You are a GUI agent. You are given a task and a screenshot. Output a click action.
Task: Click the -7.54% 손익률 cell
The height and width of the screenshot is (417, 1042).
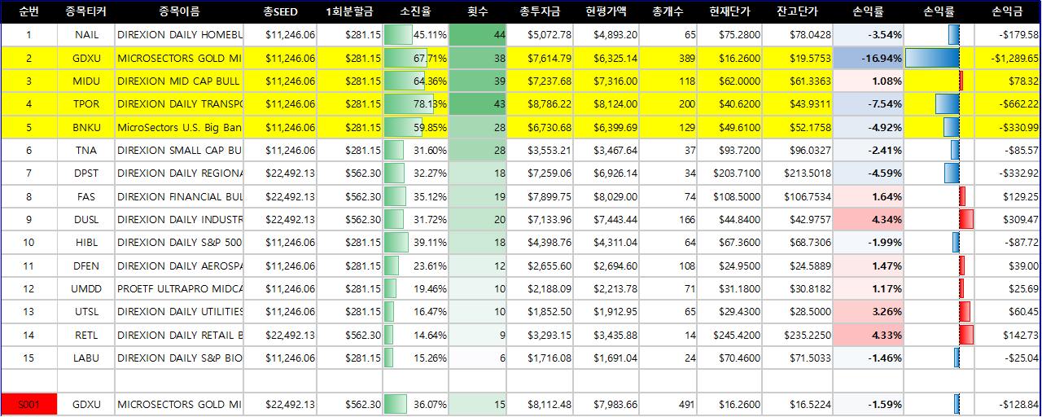[869, 104]
